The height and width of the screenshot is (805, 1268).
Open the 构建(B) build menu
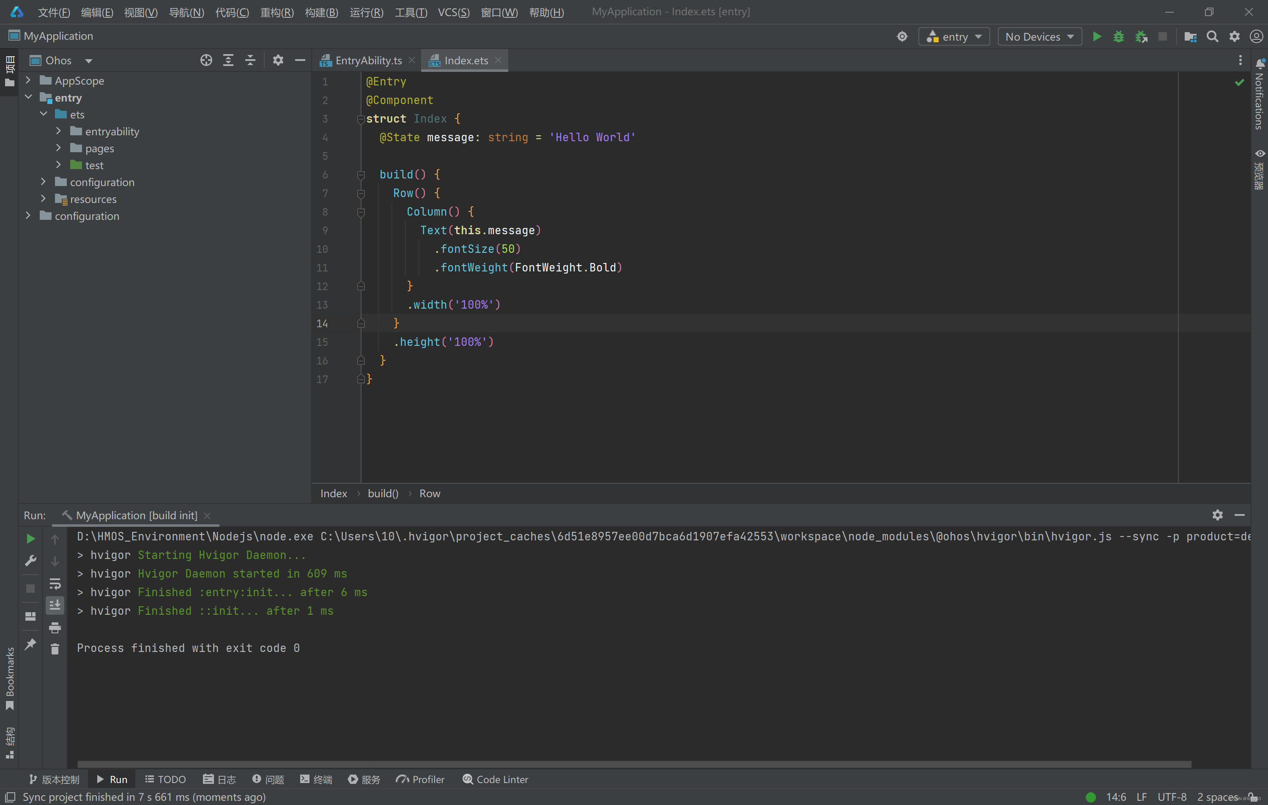point(321,11)
